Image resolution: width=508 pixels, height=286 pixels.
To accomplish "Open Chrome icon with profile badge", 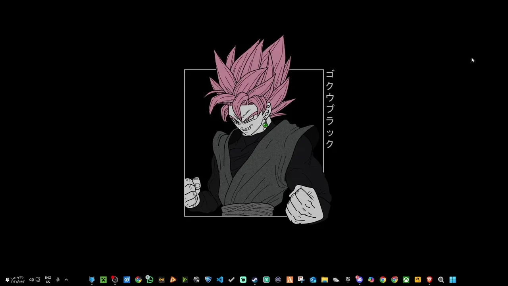I will point(138,280).
